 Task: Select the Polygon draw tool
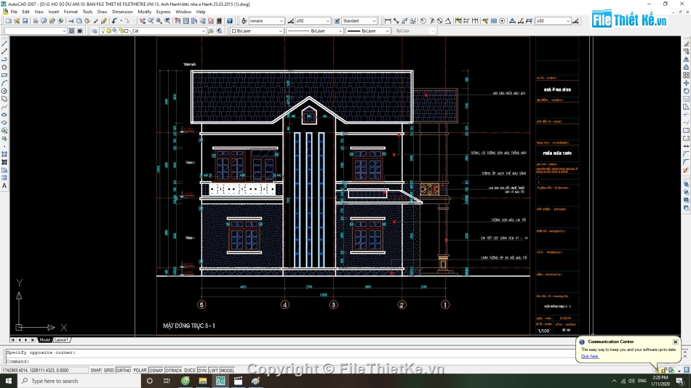click(4, 68)
